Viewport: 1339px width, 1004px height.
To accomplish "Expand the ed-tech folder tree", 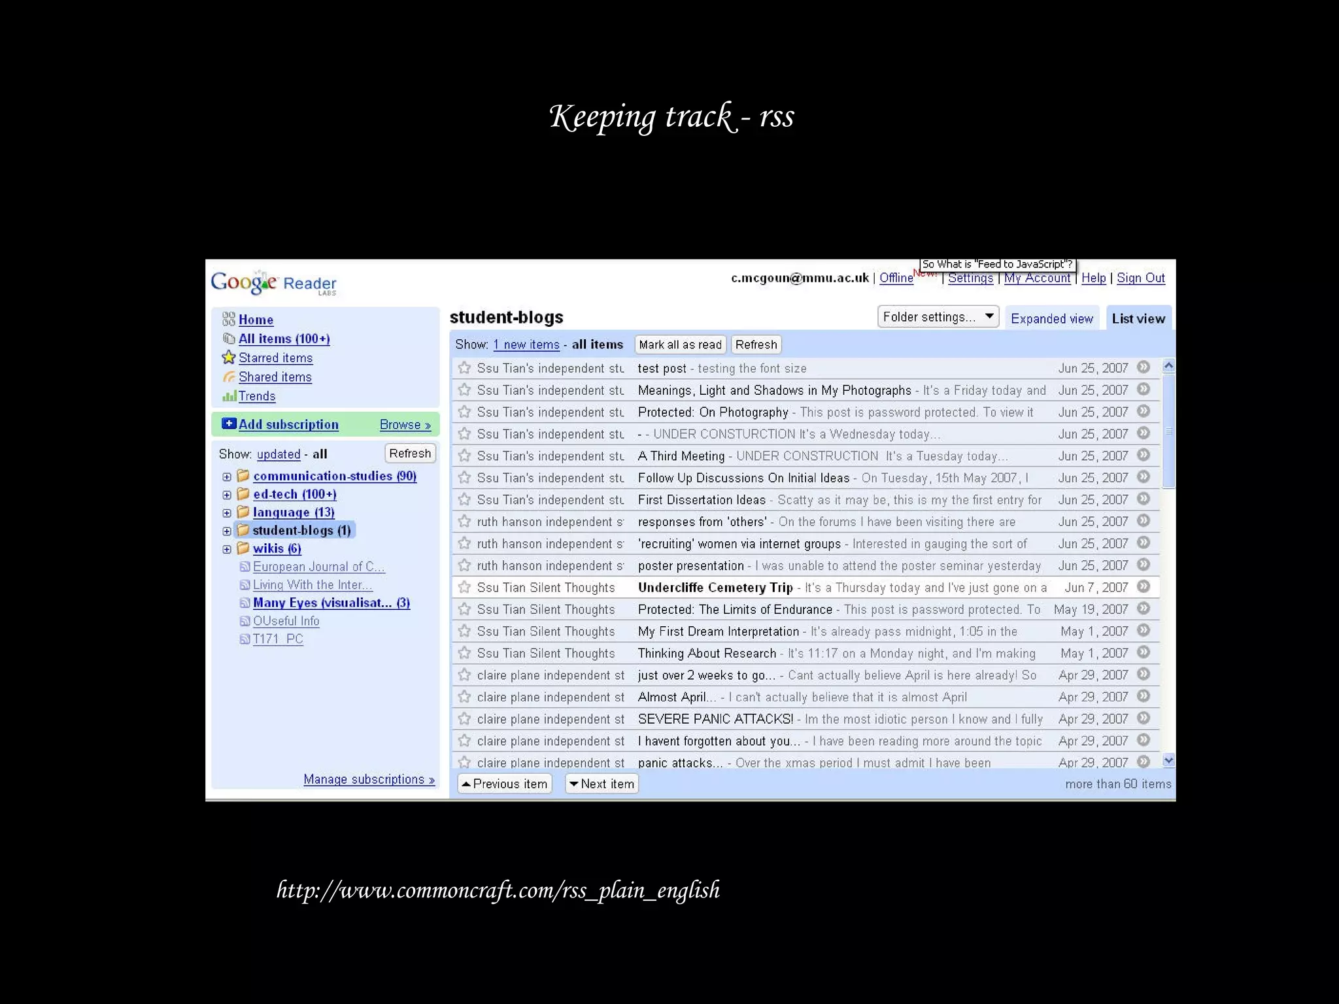I will (227, 495).
